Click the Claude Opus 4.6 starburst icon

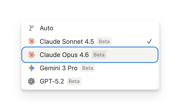[x=31, y=55]
